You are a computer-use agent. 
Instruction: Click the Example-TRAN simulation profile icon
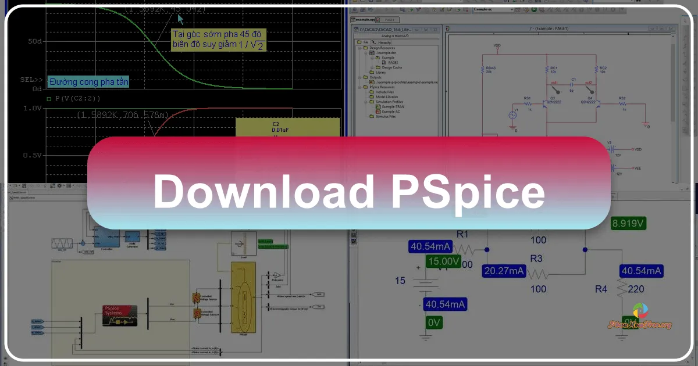(x=377, y=107)
